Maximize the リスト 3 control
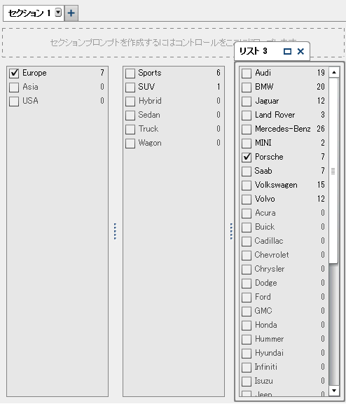The width and height of the screenshot is (346, 404). pos(287,51)
